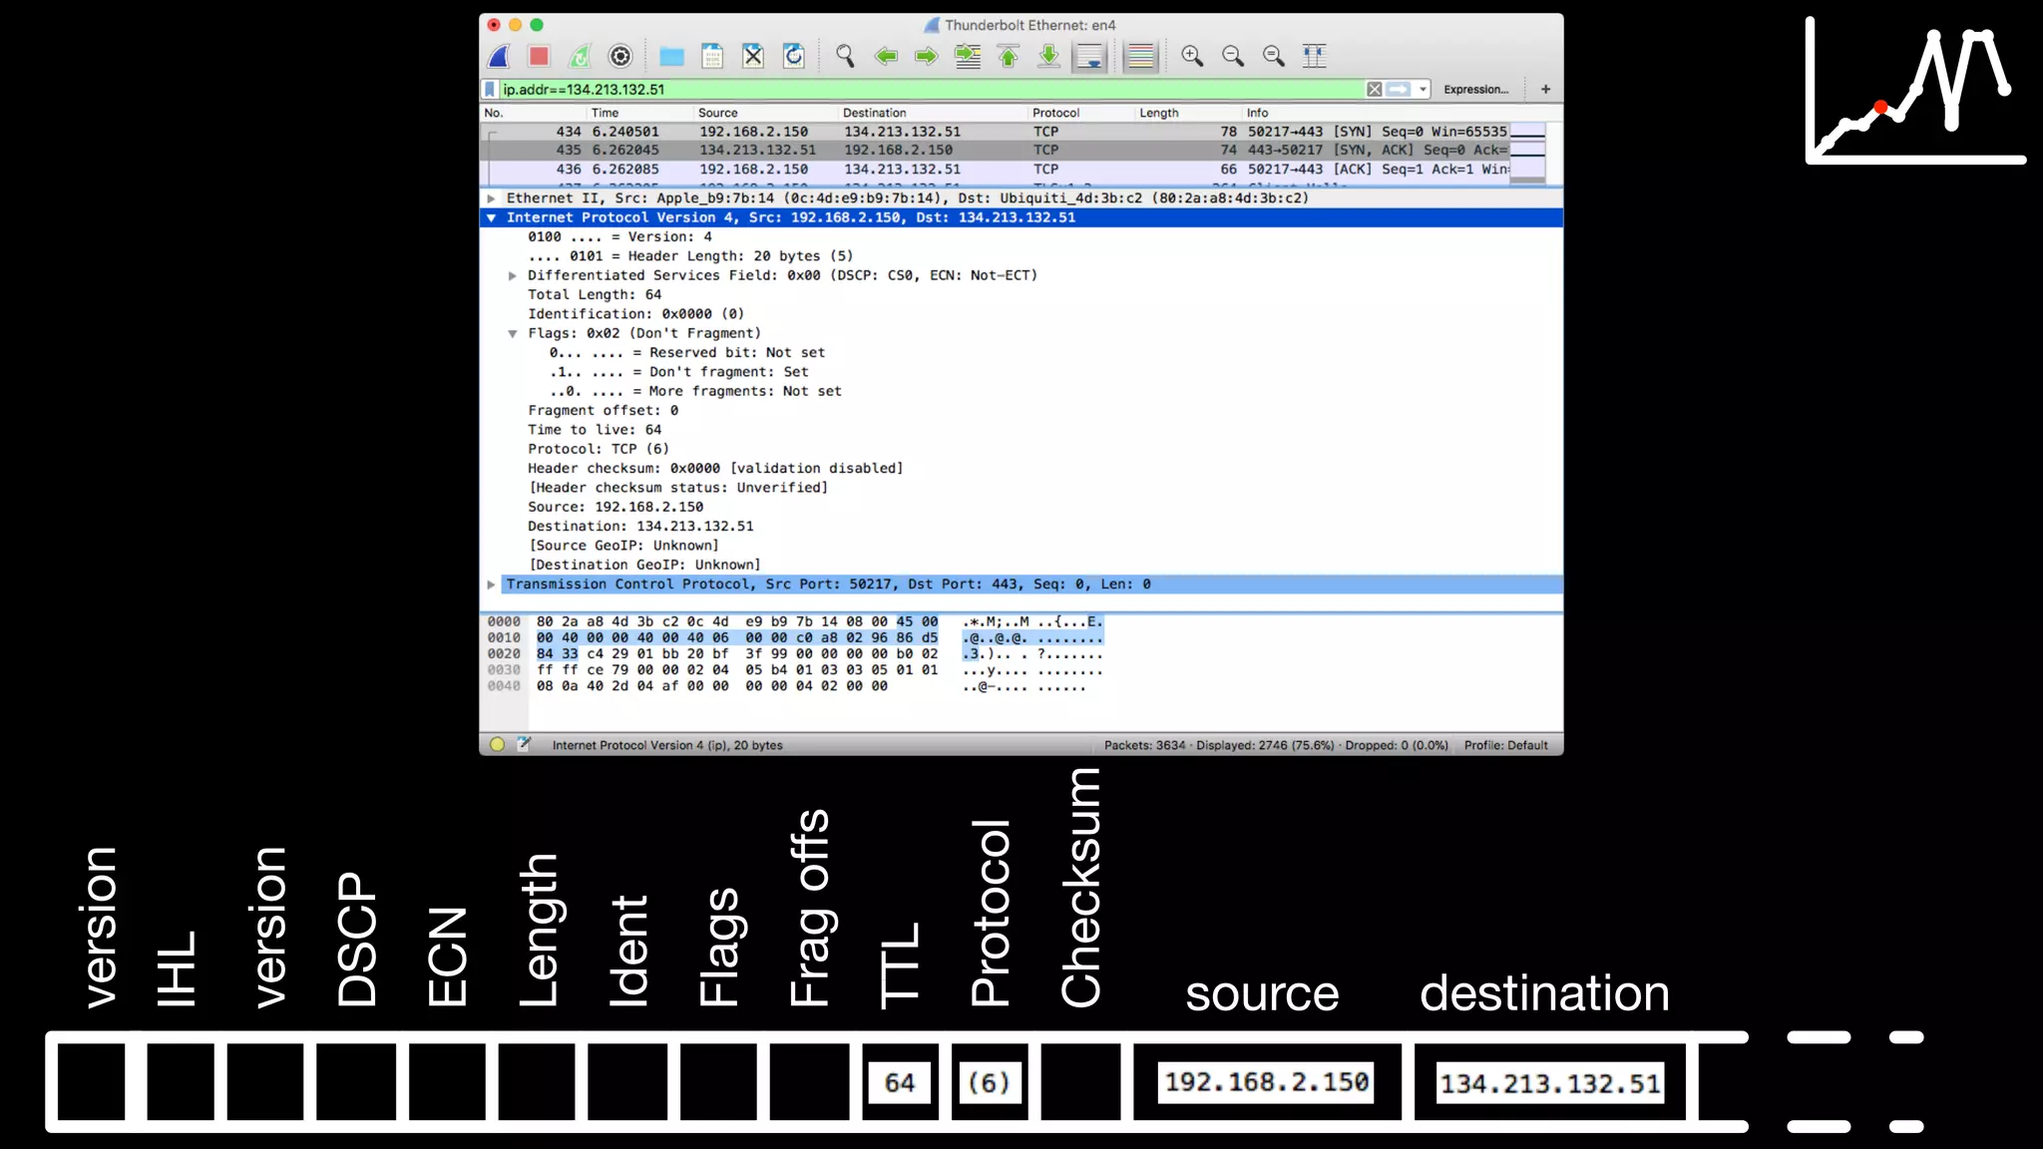Collapse the Internet Protocol Version 4 section
Viewport: 2043px width, 1149px height.
[x=491, y=217]
